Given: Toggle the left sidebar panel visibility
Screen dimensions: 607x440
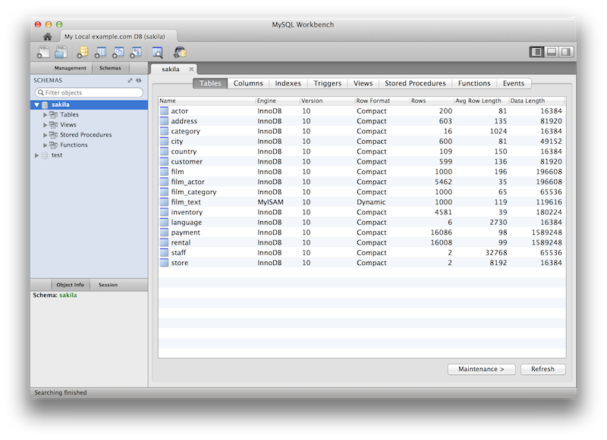Looking at the screenshot, I should [537, 51].
